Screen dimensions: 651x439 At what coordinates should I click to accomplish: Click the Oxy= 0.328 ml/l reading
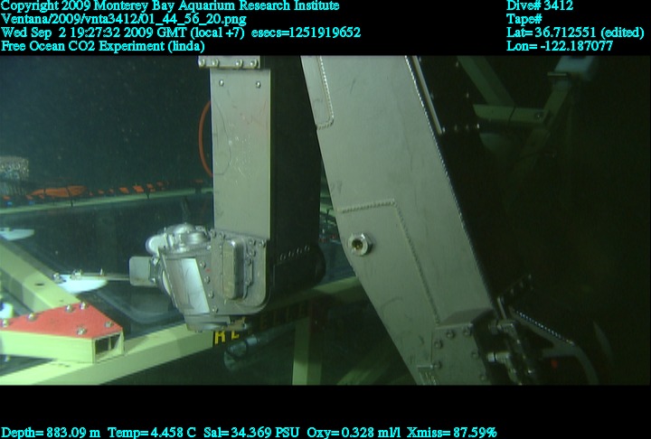click(354, 433)
